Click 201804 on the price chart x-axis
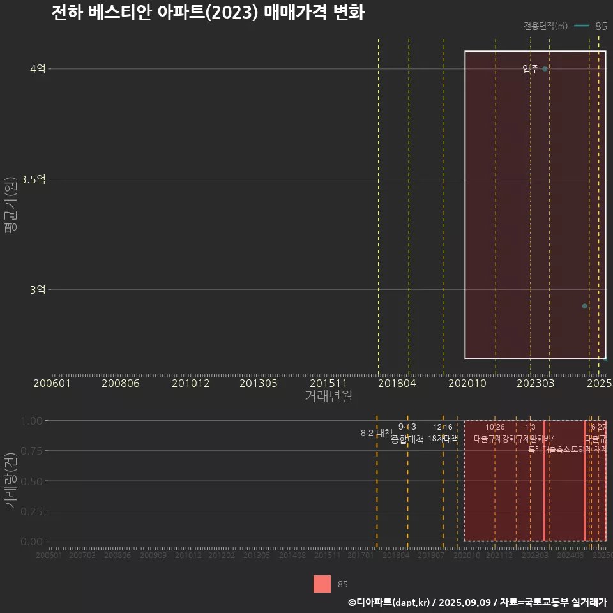This screenshot has height=613, width=613. [x=397, y=383]
